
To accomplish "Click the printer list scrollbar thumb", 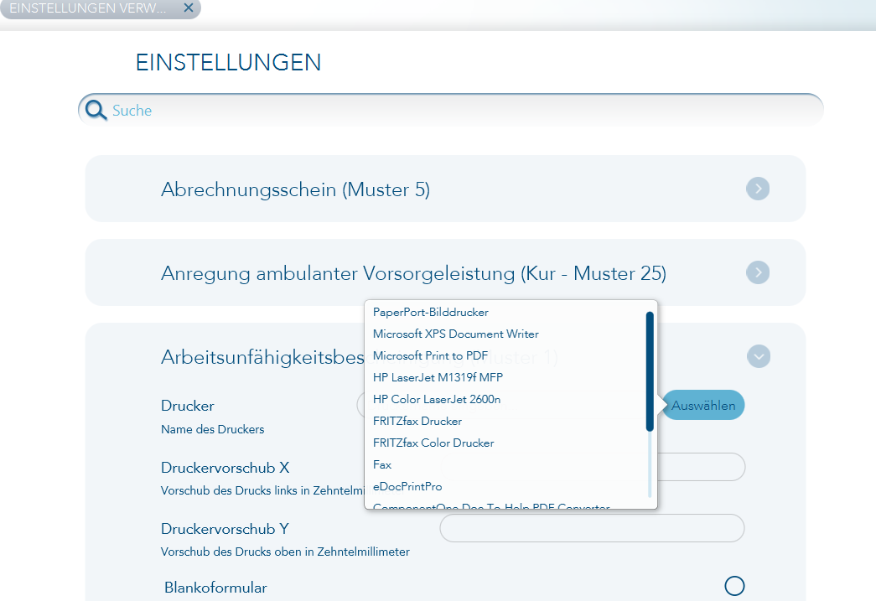I will (650, 371).
